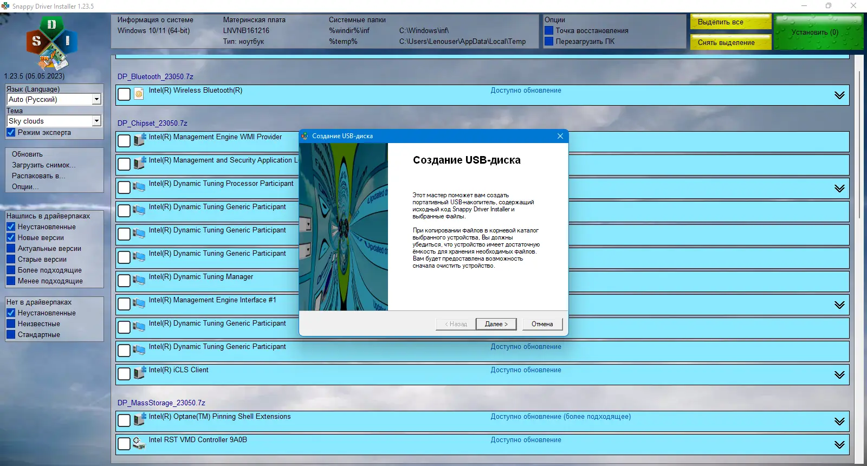Click the Dynamic Tuning Processor Participant device icon
This screenshot has height=466, width=867.
pyautogui.click(x=139, y=187)
